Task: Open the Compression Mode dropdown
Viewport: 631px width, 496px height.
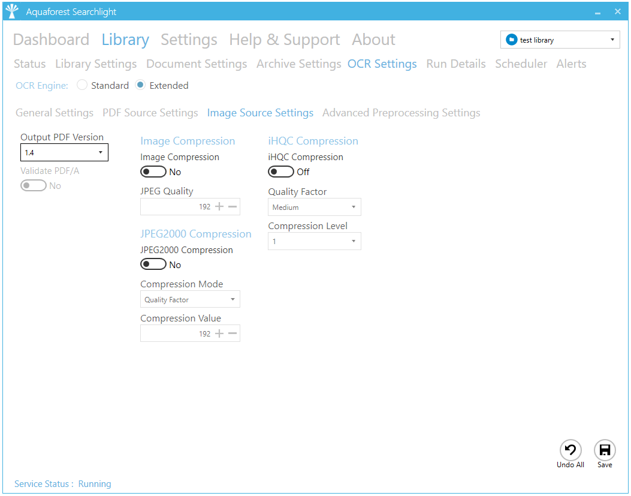Action: tap(190, 299)
